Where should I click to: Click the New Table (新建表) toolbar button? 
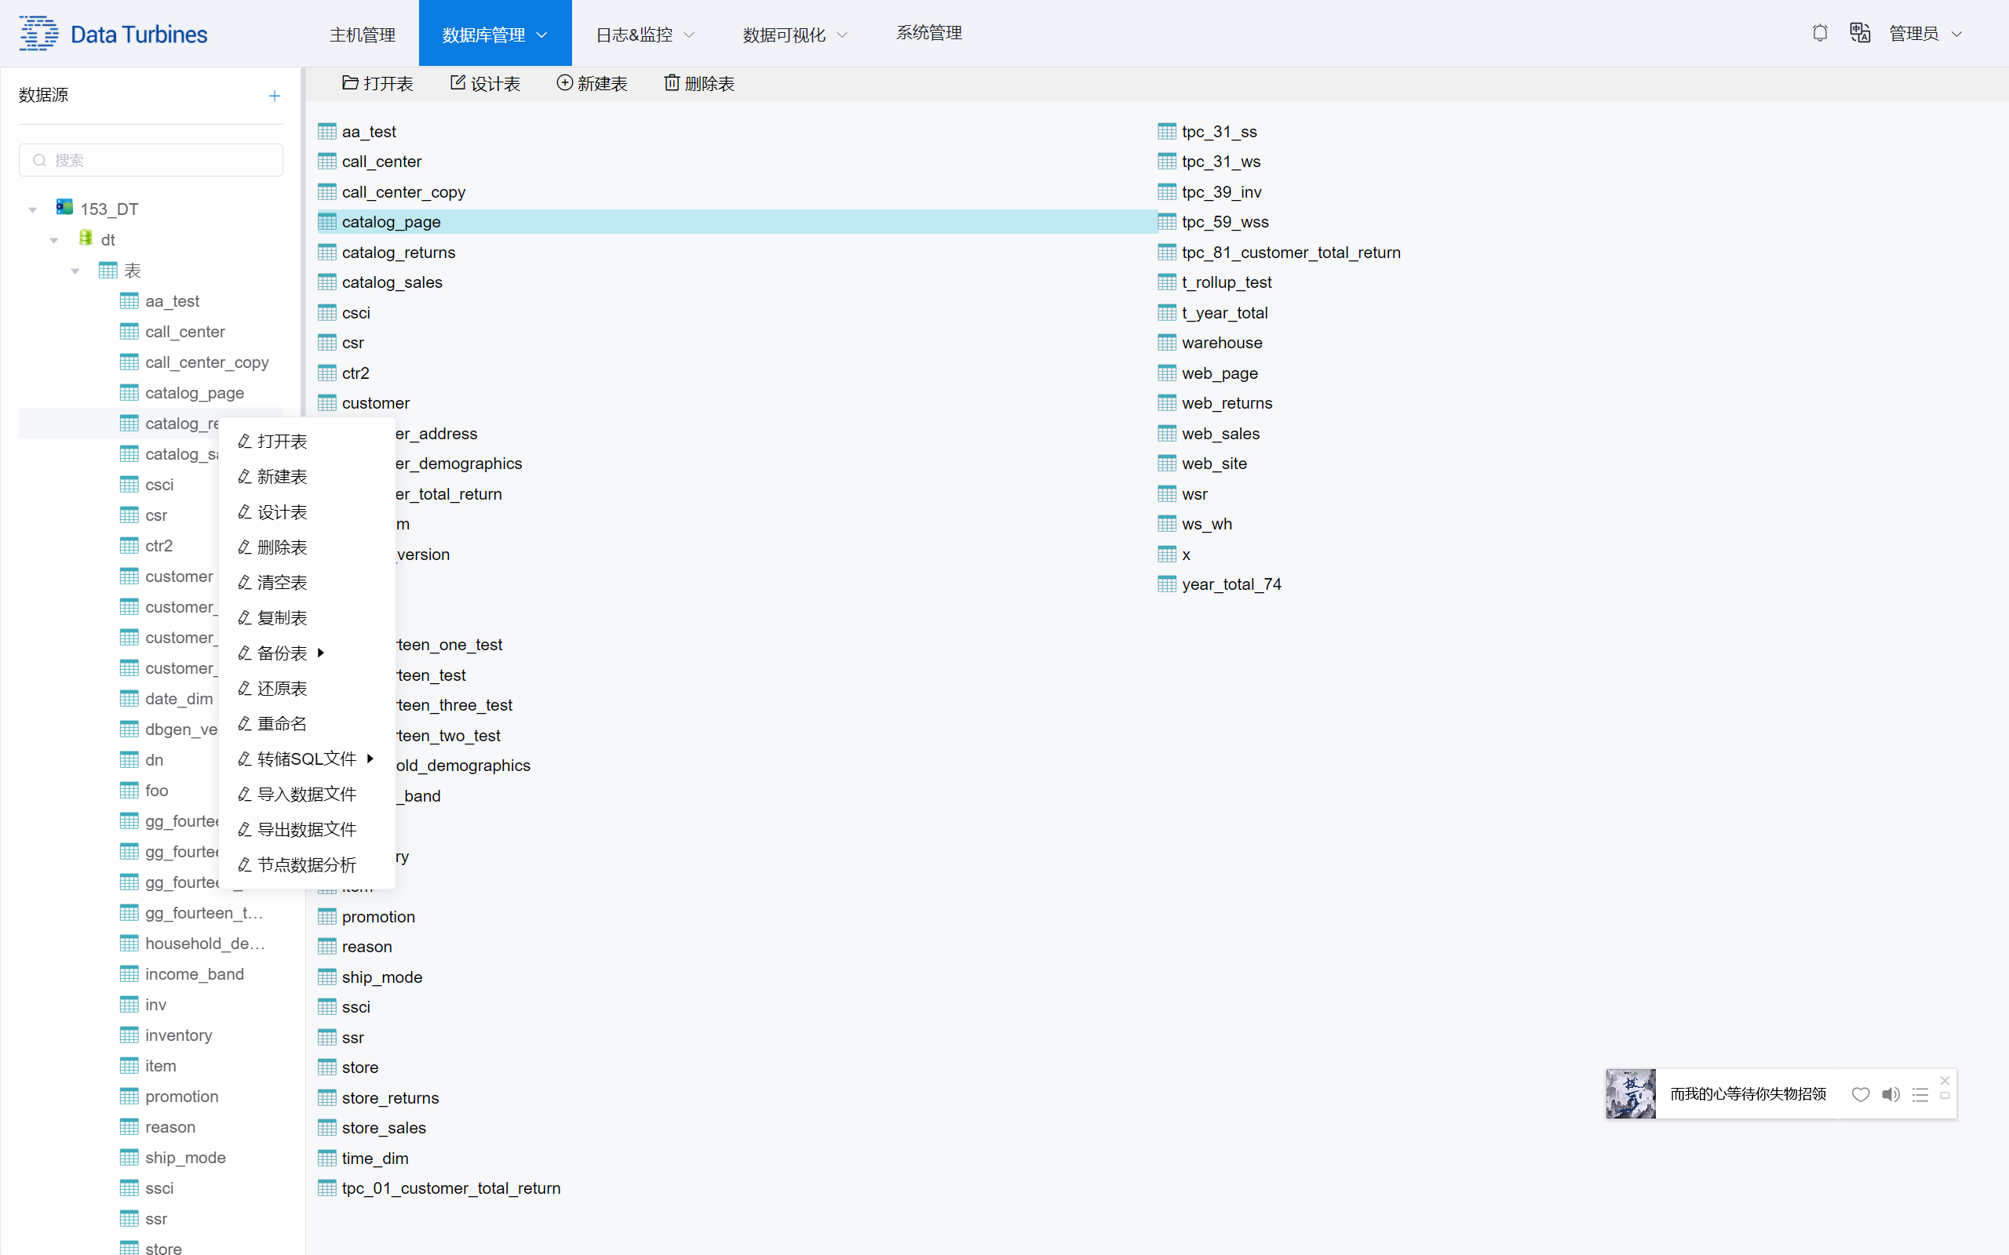click(x=592, y=84)
